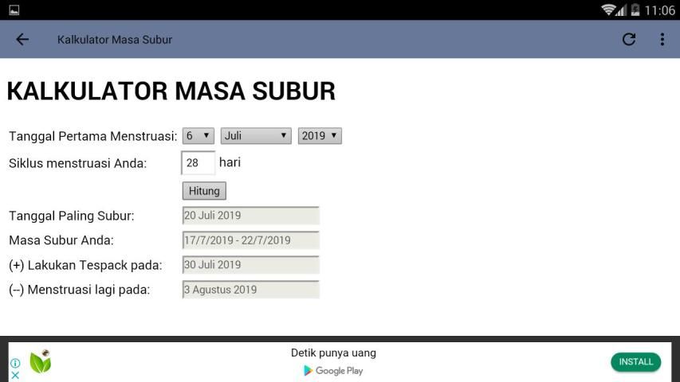Tap the back arrow icon
This screenshot has width=680, height=382.
coord(22,40)
